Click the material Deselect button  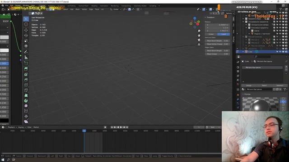pyautogui.click(x=280, y=85)
